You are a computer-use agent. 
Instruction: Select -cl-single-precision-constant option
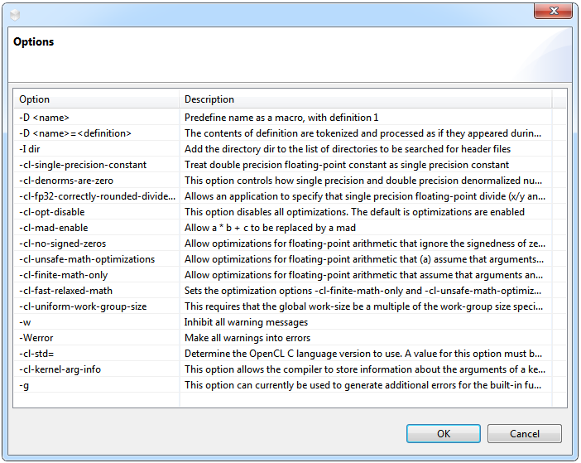83,165
